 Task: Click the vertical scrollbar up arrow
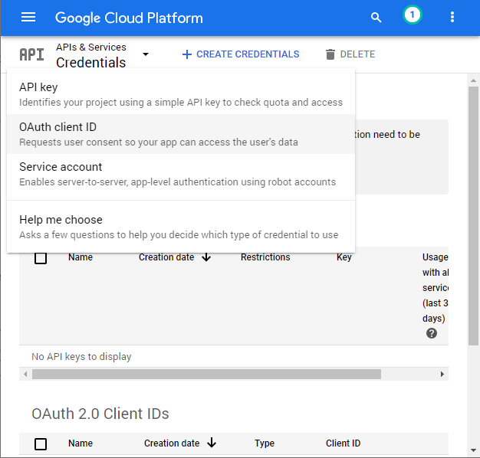coord(474,80)
